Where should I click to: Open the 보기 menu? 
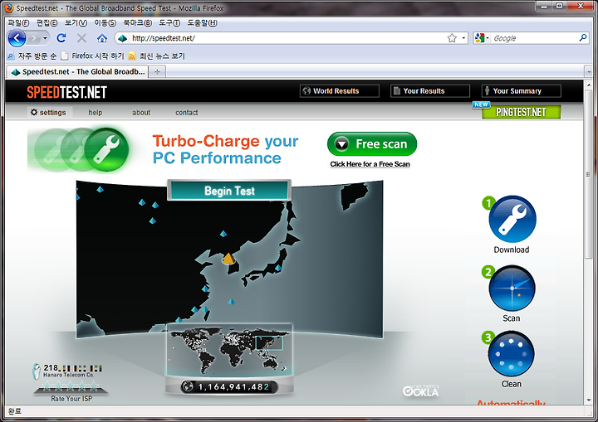(76, 23)
